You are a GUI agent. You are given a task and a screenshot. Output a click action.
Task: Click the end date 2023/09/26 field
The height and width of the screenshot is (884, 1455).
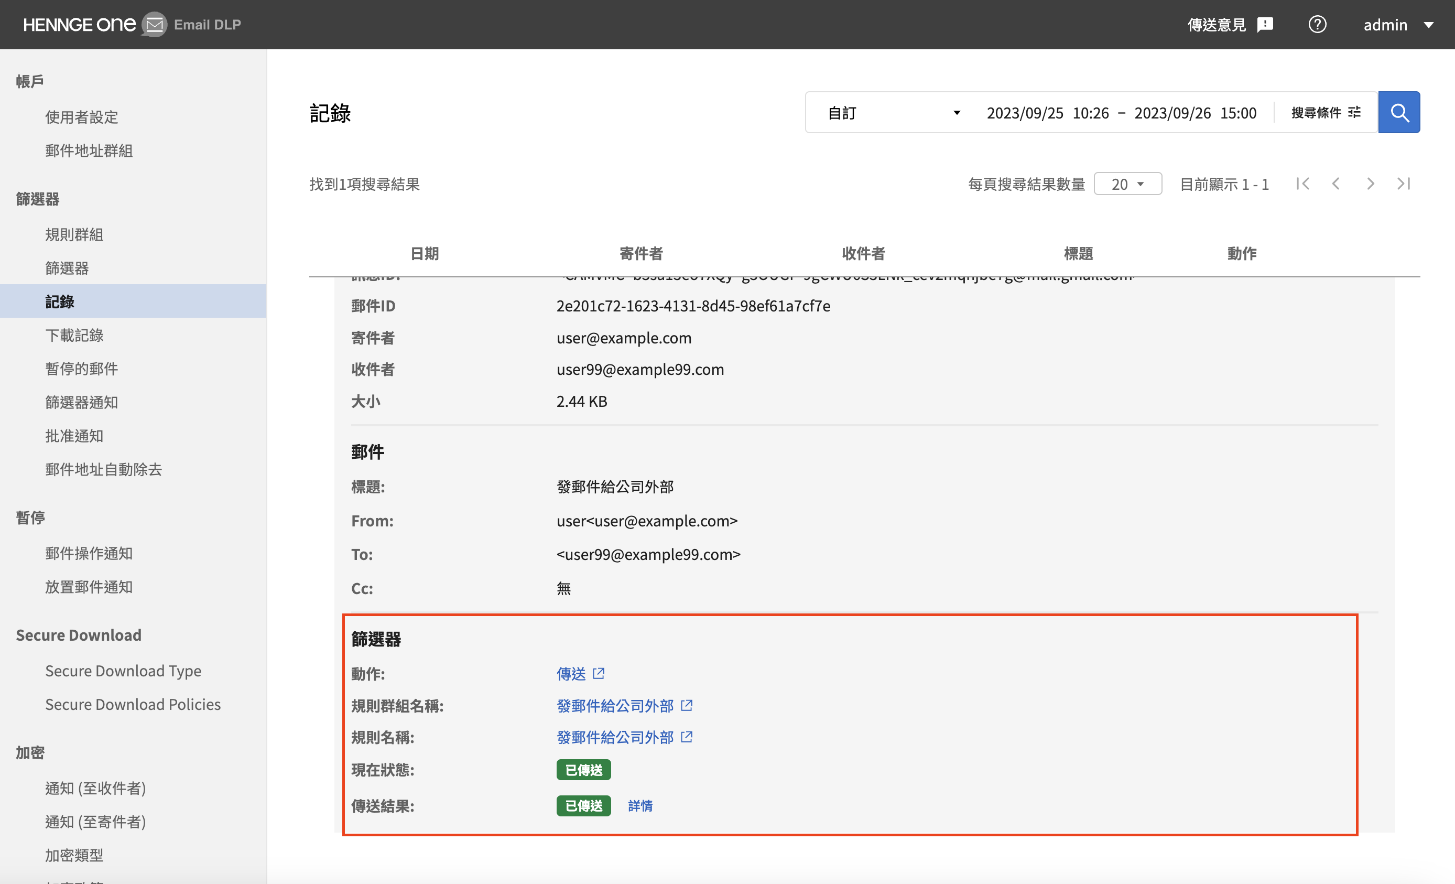(1172, 113)
